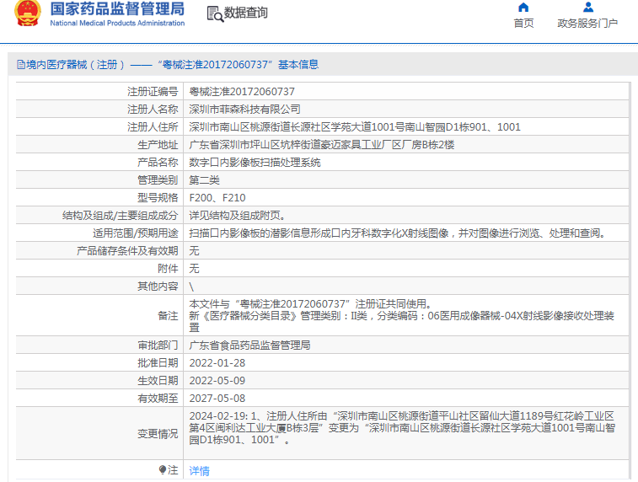Image resolution: width=638 pixels, height=482 pixels.
Task: Select 无 in 附件 row
Action: click(194, 269)
